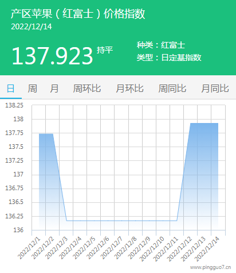This screenshot has width=236, height=273.
Task: Click the 类型：日定基指数 label
Action: pyautogui.click(x=169, y=57)
